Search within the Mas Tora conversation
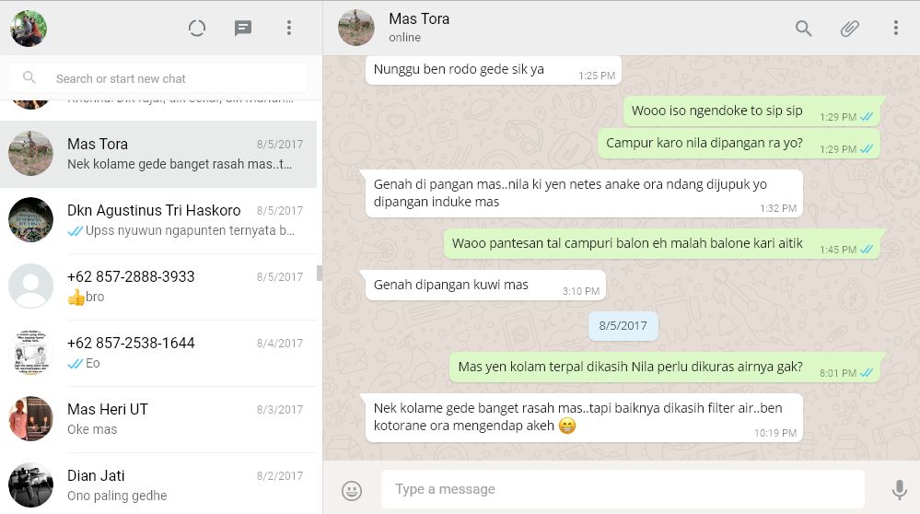920x514 pixels. tap(803, 29)
